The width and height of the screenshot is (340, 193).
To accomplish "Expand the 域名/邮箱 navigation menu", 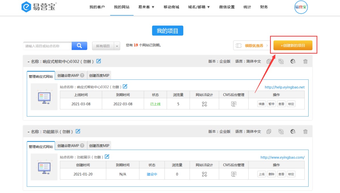I will point(199,7).
